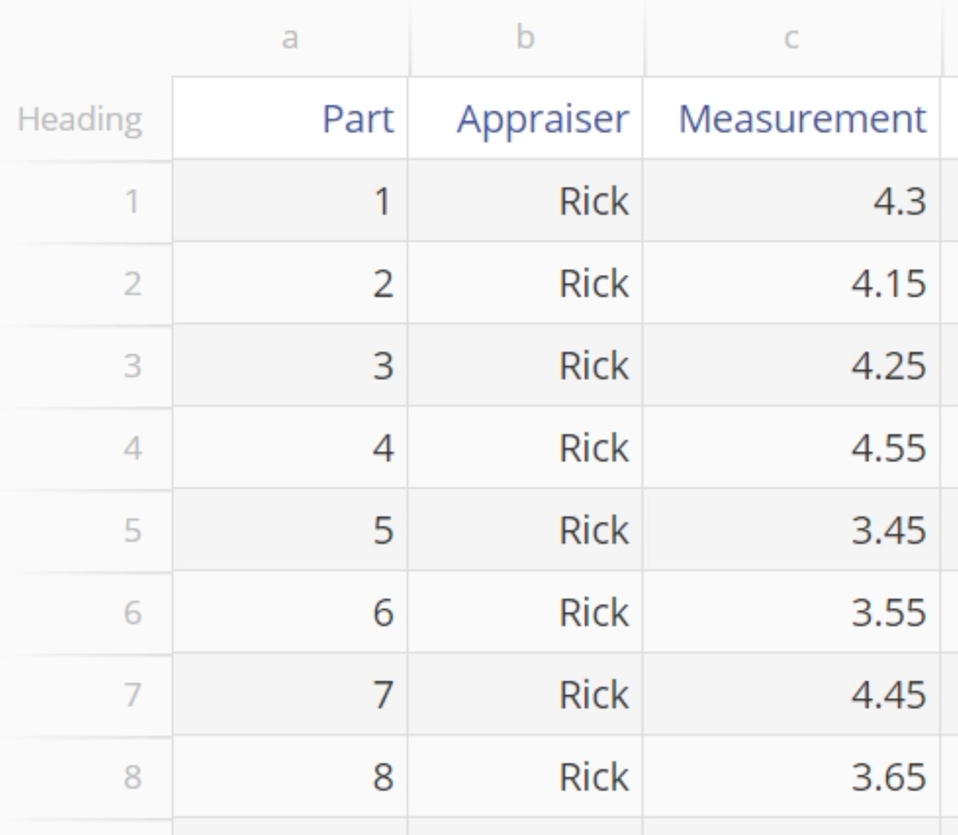Select the Part cell with value 7
The image size is (958, 835).
point(290,694)
